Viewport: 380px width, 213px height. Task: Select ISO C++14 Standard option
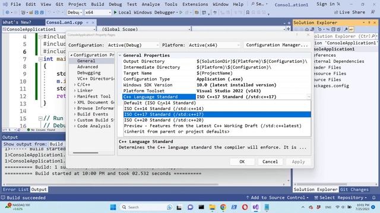pos(217,109)
